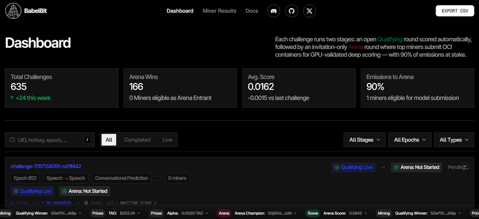Click the green Qualifying word in the description

(390, 39)
